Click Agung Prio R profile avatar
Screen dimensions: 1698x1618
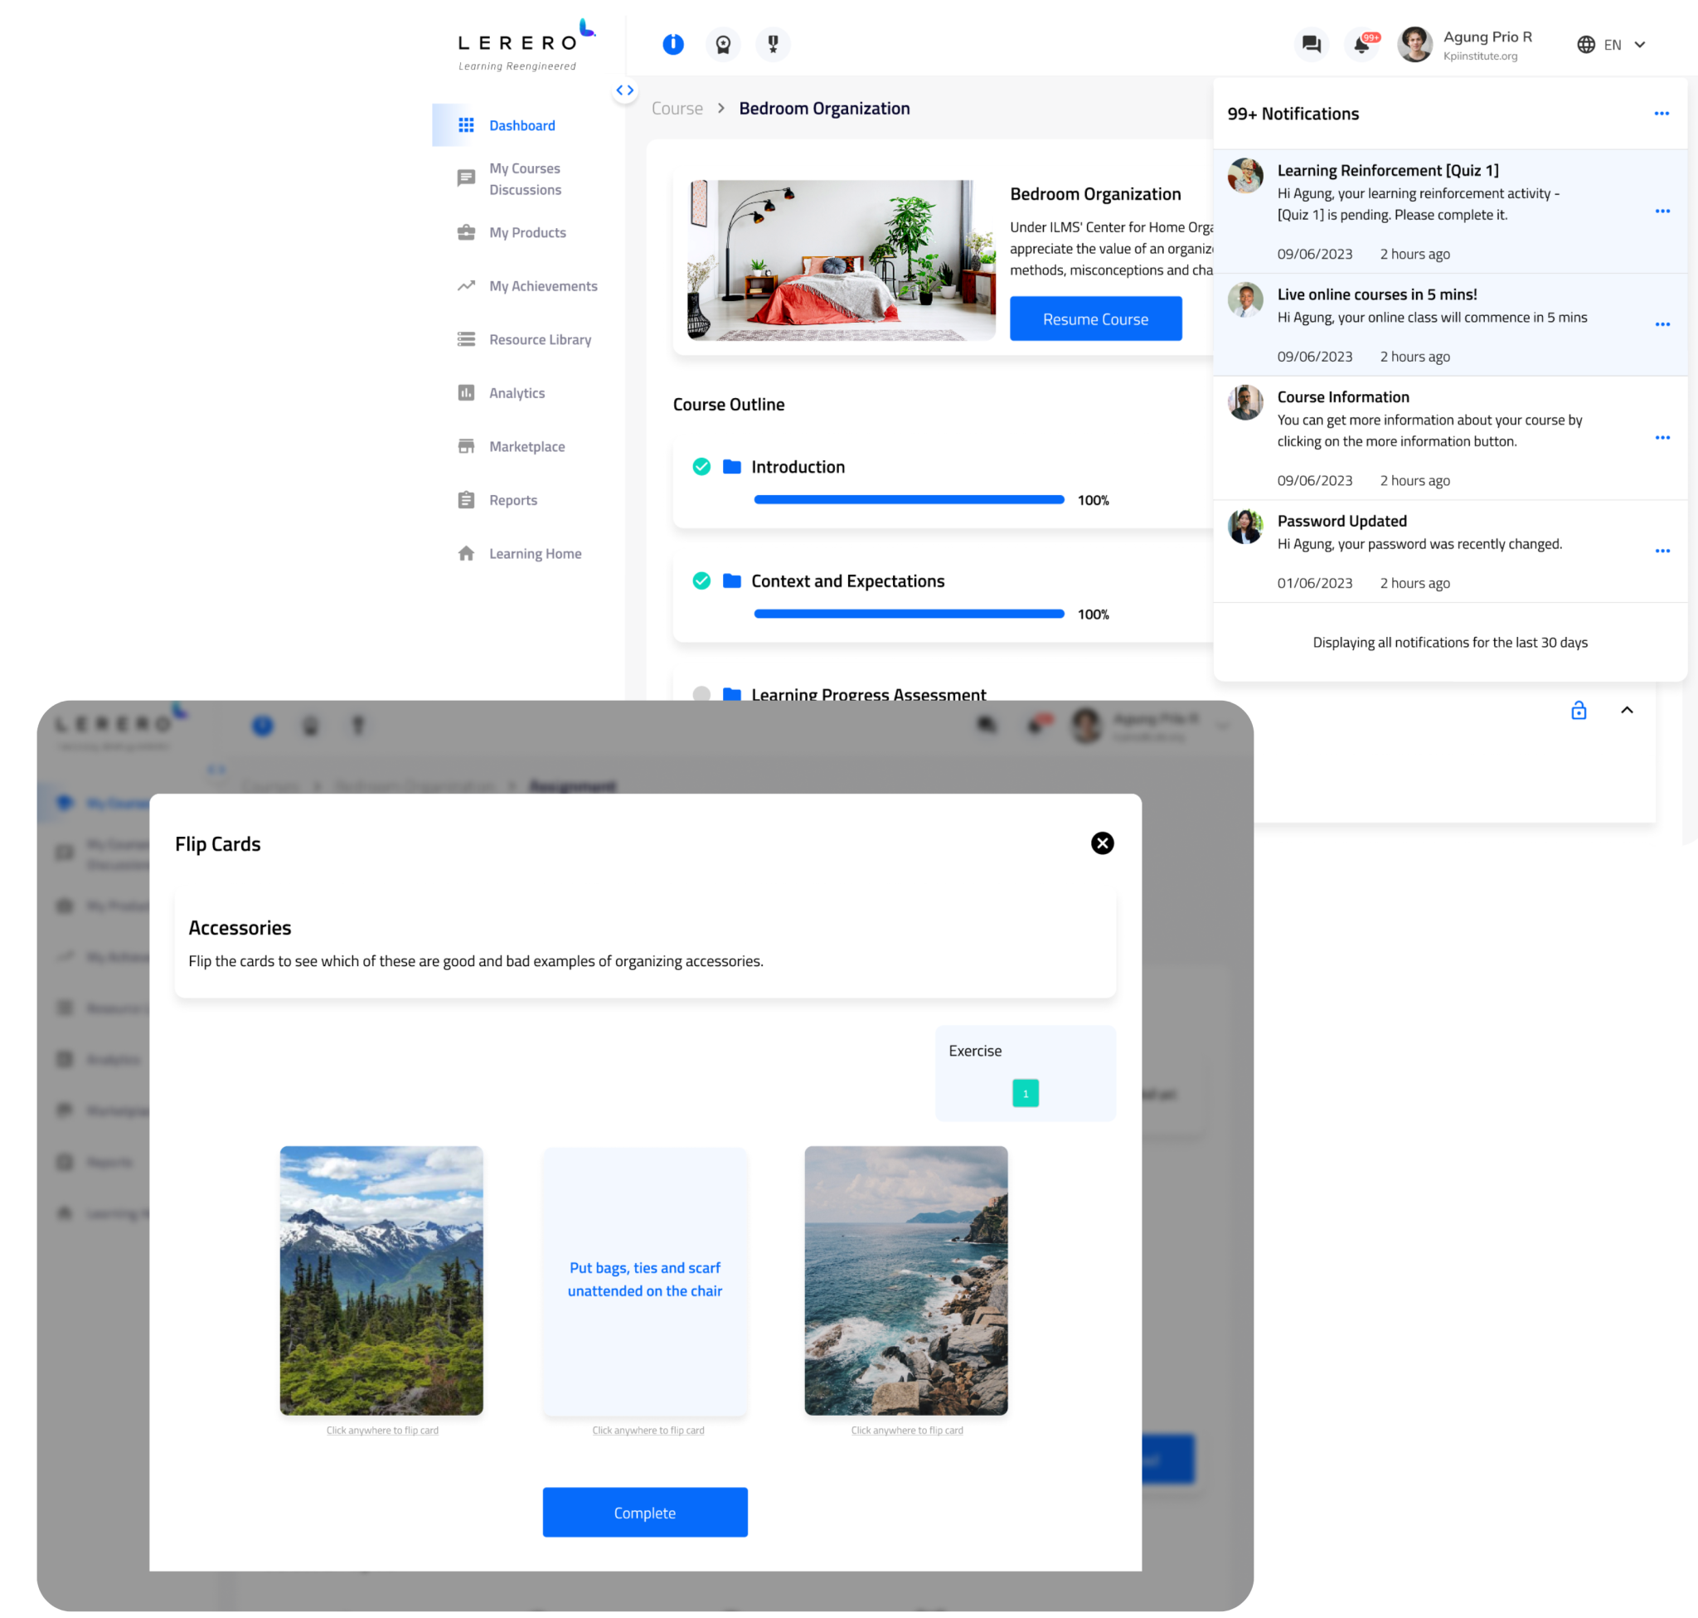coord(1414,44)
